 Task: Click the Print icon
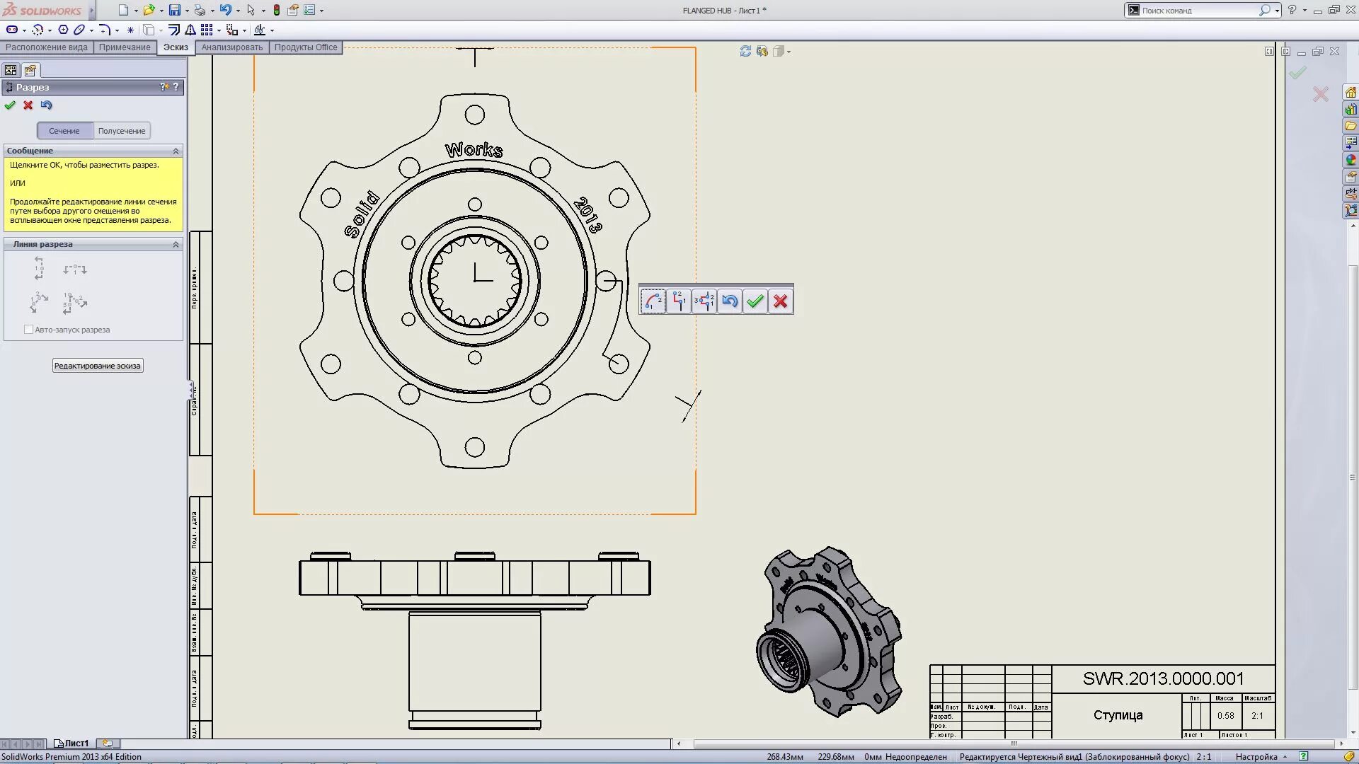pyautogui.click(x=200, y=10)
